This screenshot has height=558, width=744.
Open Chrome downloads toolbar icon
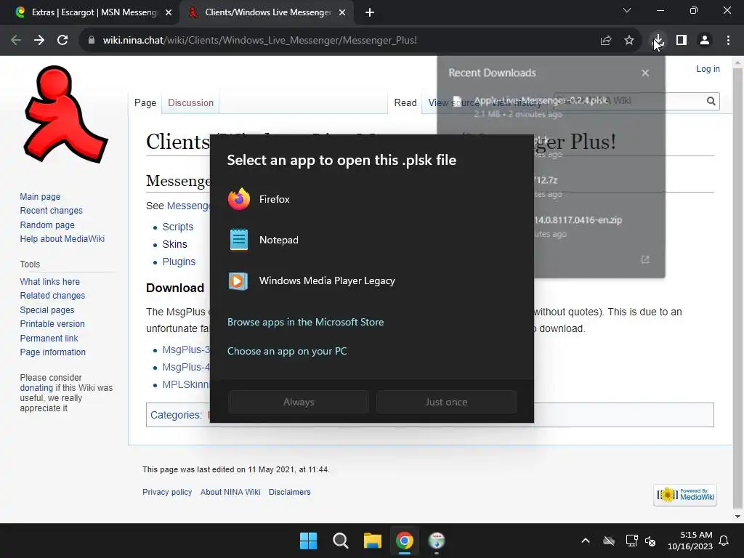tap(658, 41)
